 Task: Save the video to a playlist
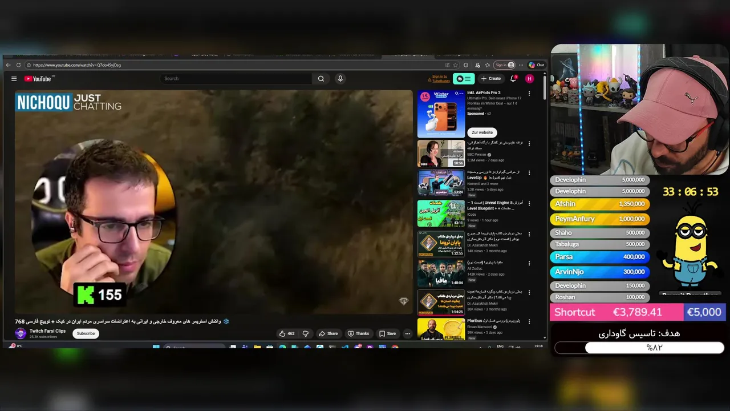pos(387,333)
